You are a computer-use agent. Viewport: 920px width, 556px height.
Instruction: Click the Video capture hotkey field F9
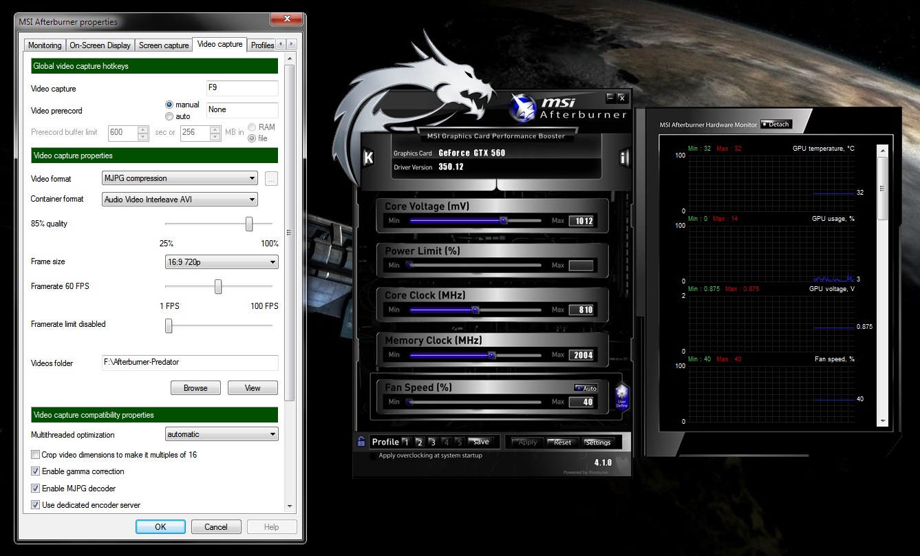pos(242,88)
